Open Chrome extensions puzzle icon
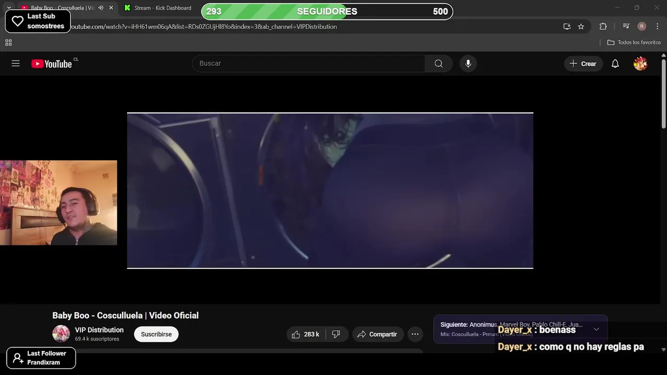The width and height of the screenshot is (667, 375). click(603, 27)
